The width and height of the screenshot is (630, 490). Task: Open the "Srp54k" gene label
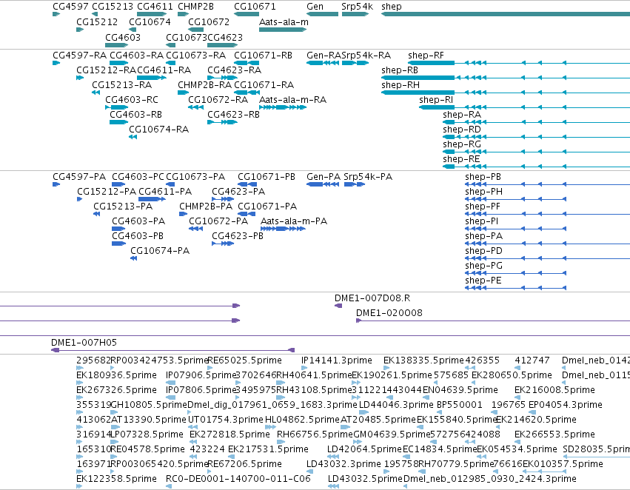coord(357,7)
